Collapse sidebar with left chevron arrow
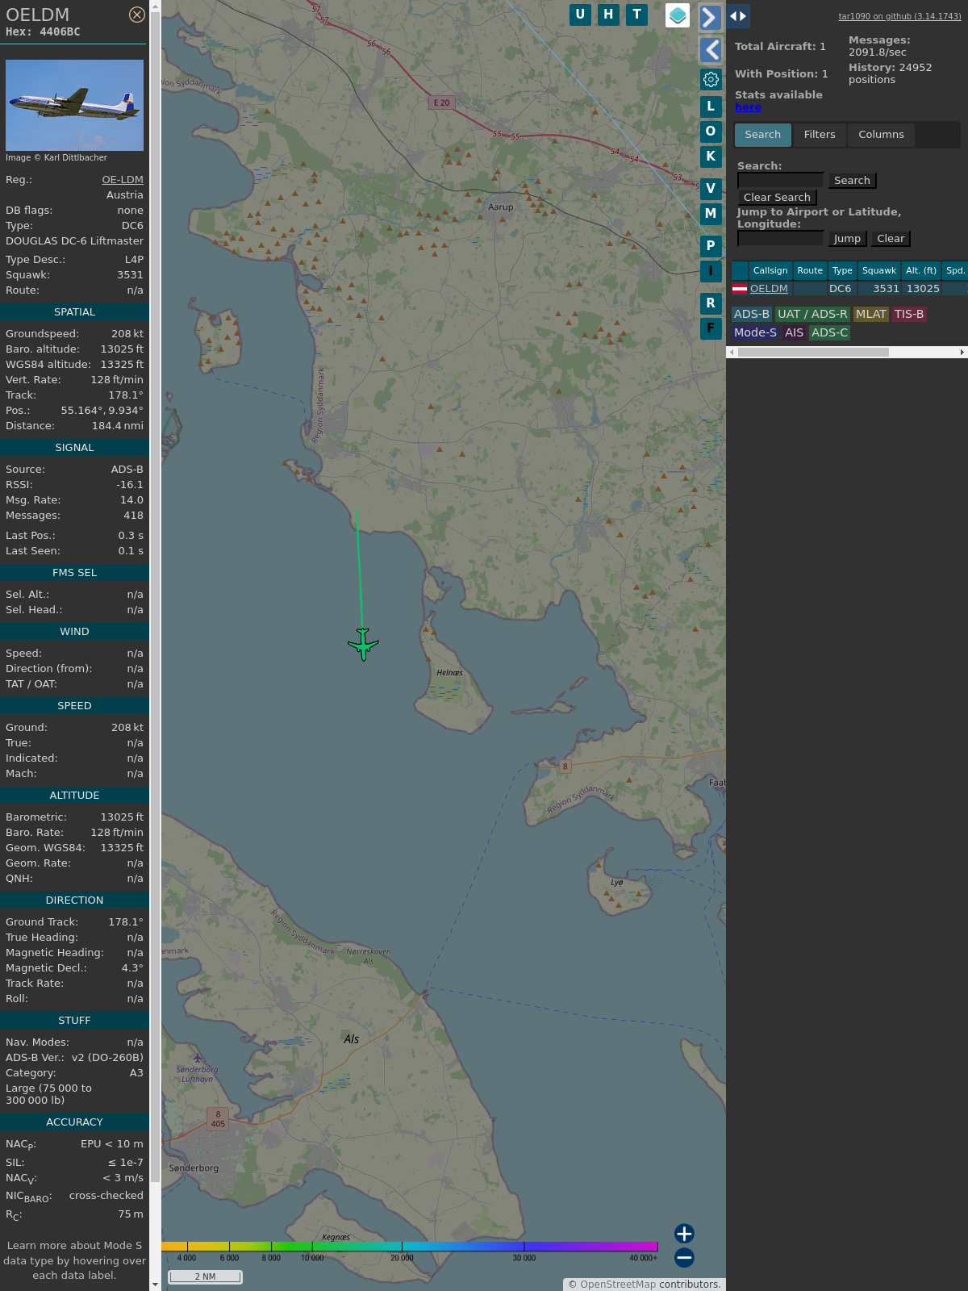This screenshot has width=968, height=1291. 710,50
